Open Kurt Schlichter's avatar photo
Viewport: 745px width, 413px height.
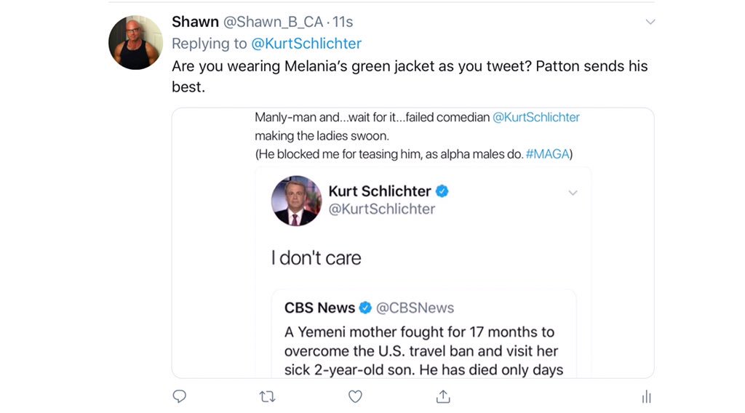[296, 201]
